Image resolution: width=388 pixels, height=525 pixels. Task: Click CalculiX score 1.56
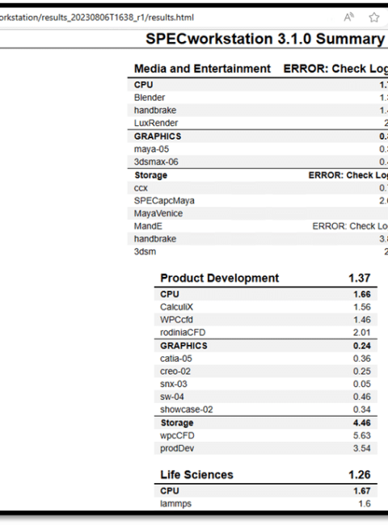click(x=362, y=307)
